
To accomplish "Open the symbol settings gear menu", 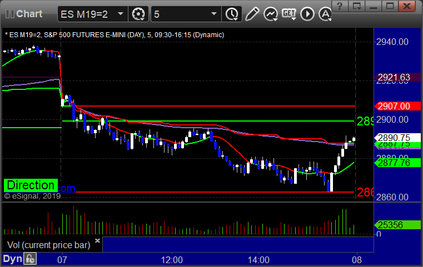I will [x=138, y=14].
